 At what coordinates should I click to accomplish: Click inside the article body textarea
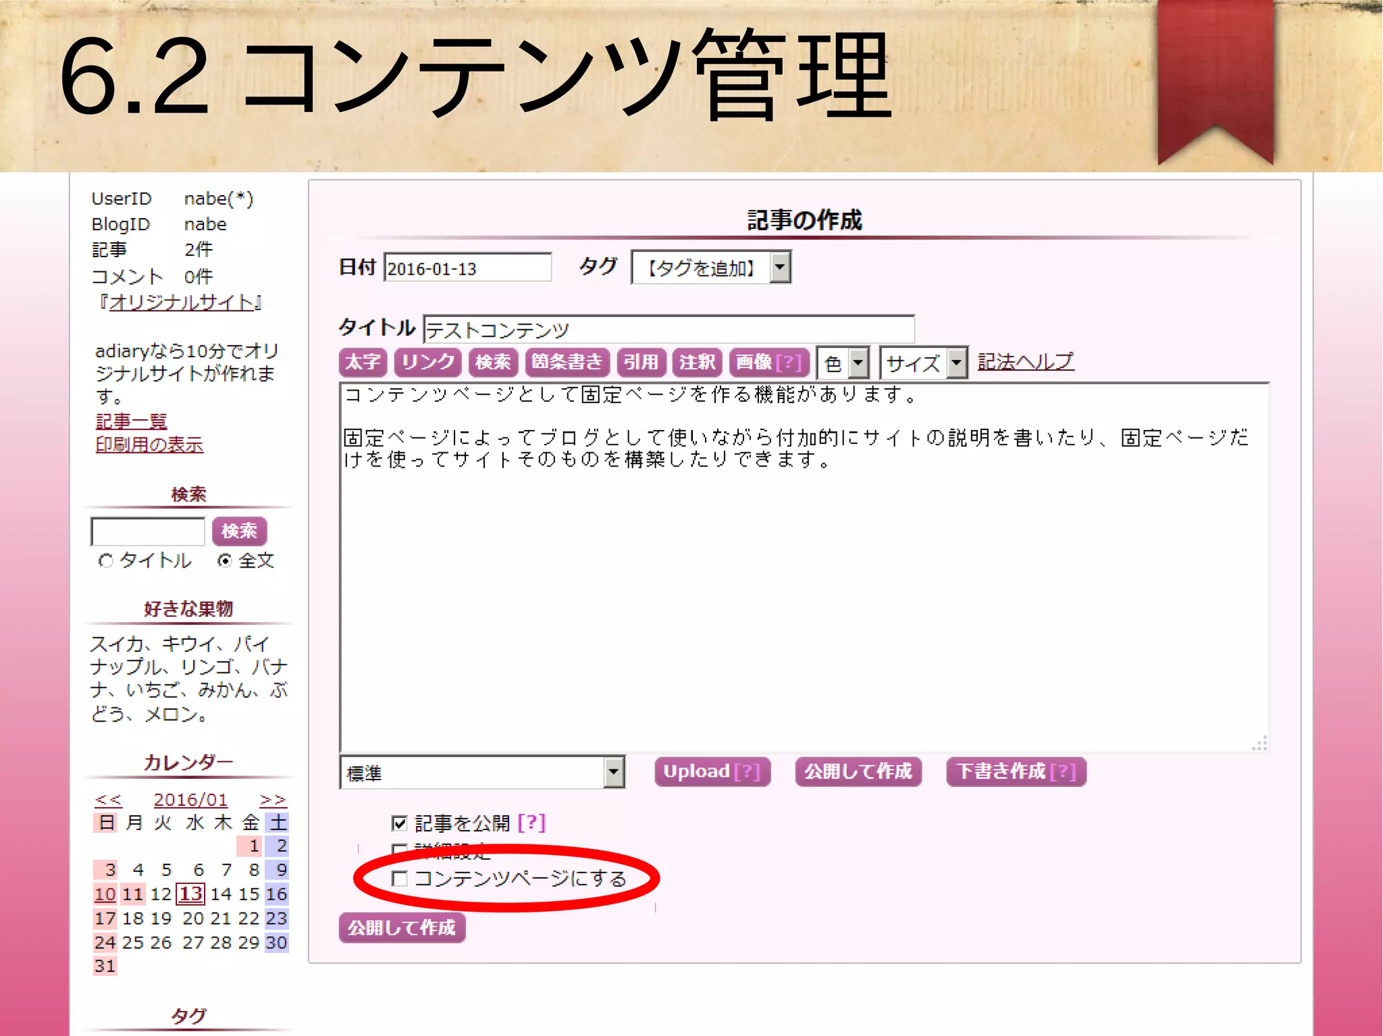804,567
